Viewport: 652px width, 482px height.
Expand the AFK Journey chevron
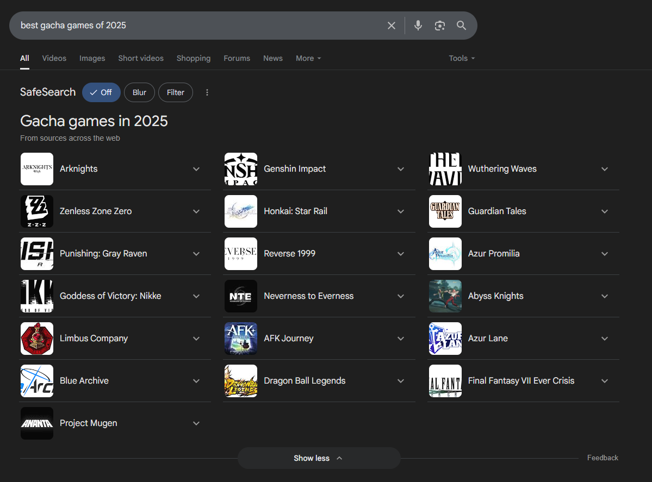pos(400,339)
